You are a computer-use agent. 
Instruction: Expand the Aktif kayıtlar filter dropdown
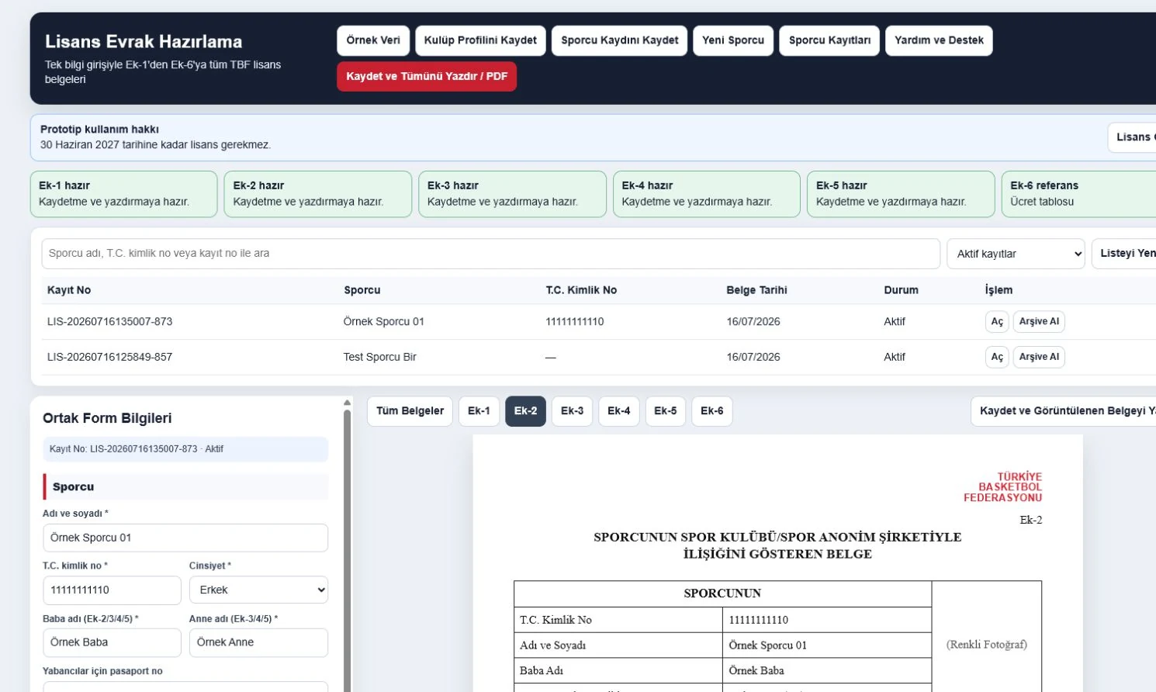(x=1016, y=254)
